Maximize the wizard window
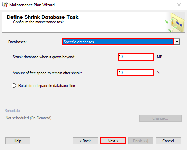The width and height of the screenshot is (187, 150). pos(163,5)
